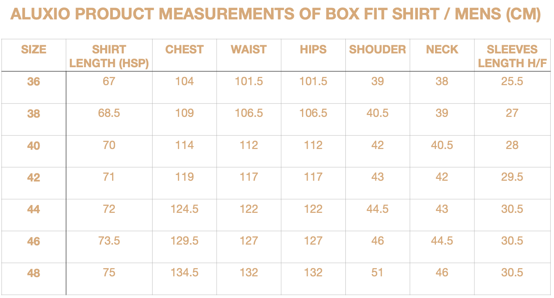Click the Aluxio product measurements title
Viewport: 554px width, 298px height.
276,15
